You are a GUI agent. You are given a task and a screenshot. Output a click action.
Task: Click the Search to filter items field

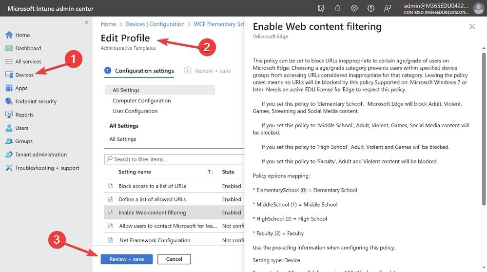[174, 159]
